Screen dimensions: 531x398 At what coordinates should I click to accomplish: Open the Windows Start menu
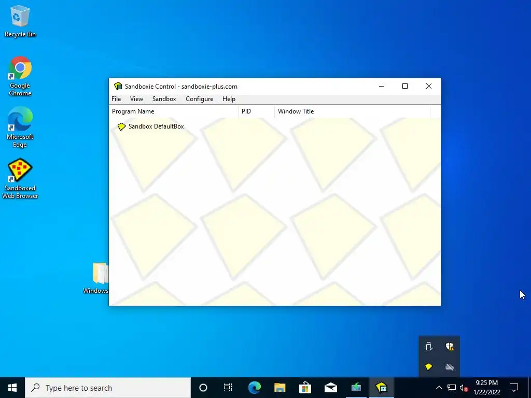(x=12, y=388)
